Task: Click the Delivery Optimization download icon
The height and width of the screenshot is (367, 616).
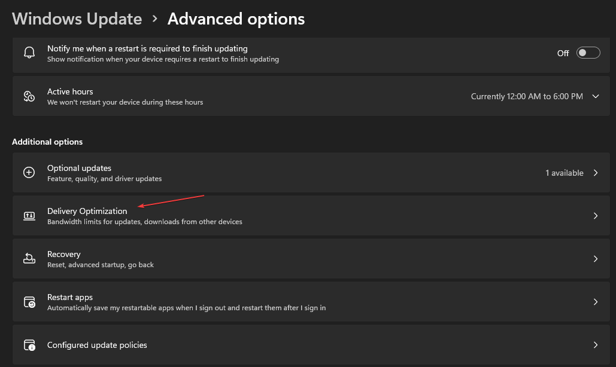Action: [29, 216]
